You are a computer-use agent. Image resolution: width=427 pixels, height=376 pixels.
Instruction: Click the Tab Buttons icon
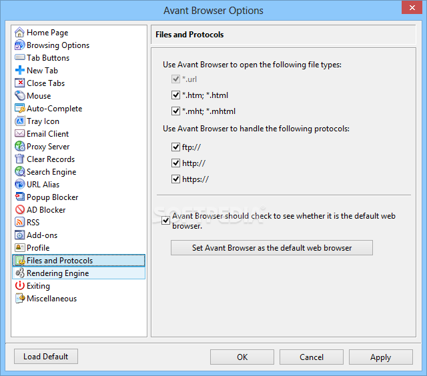(x=19, y=58)
